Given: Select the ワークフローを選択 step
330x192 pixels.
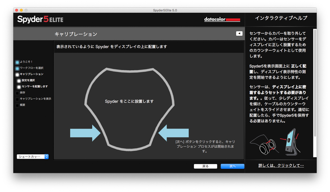Looking at the screenshot, I should pos(29,68).
